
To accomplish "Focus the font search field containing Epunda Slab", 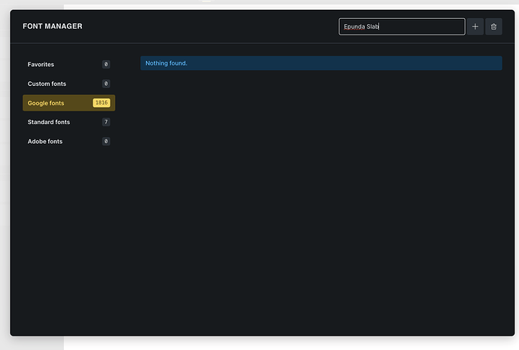I will tap(402, 27).
